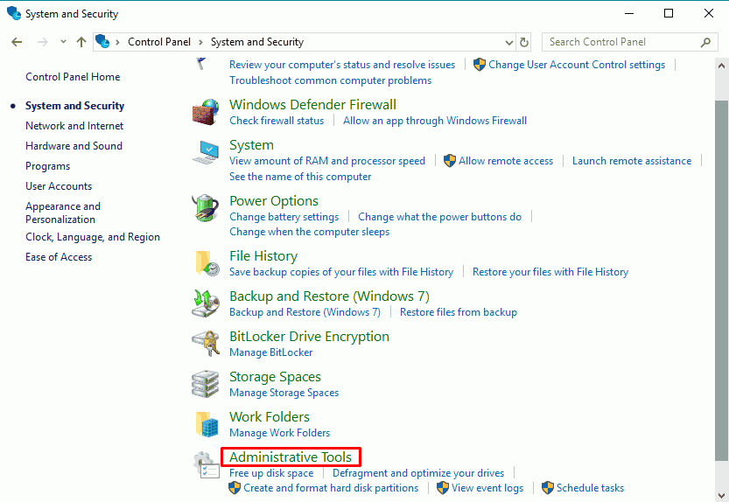The height and width of the screenshot is (502, 729).
Task: Click the Work Folders icon
Action: pos(207,424)
